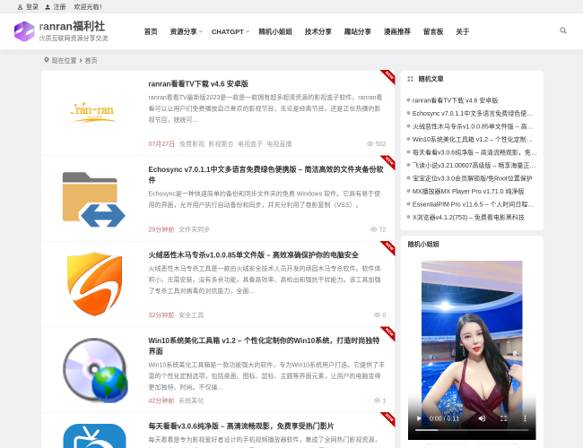Click the views eye icon showing 72
This screenshot has height=448, width=583.
[374, 229]
